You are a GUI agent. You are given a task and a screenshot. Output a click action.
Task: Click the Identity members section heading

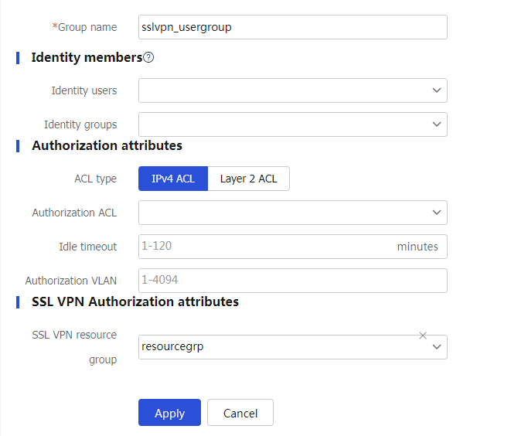[87, 57]
